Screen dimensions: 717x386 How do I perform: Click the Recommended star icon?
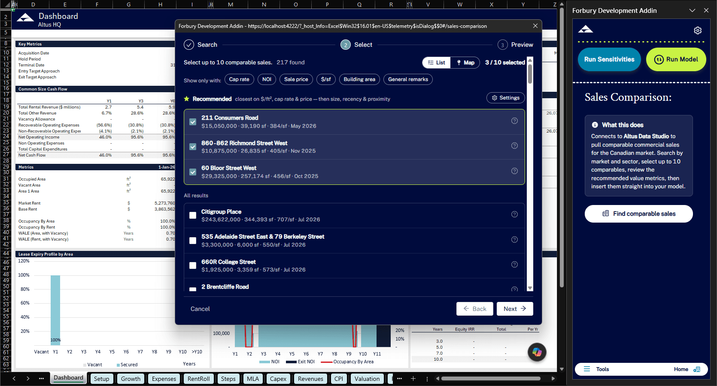point(187,99)
